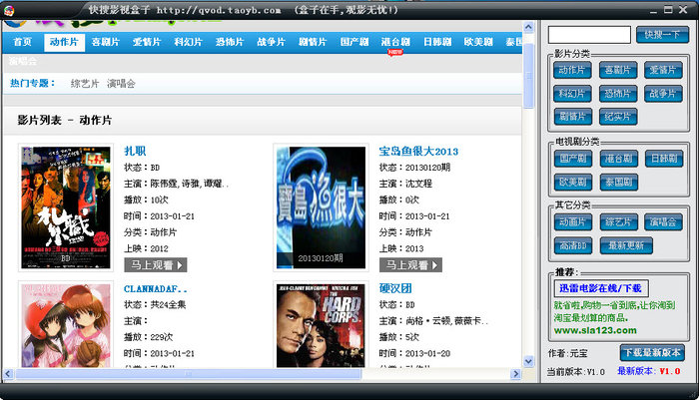Switch to the 港台剧 tab
699x400 pixels.
click(395, 42)
